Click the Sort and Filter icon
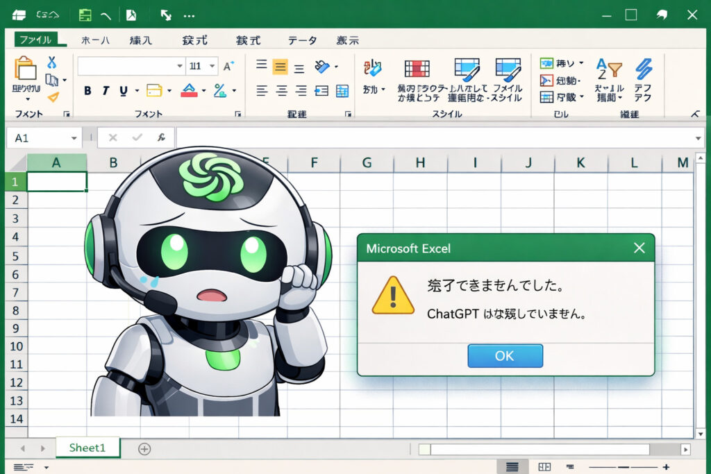Viewport: 711px width, 474px height. pos(609,69)
